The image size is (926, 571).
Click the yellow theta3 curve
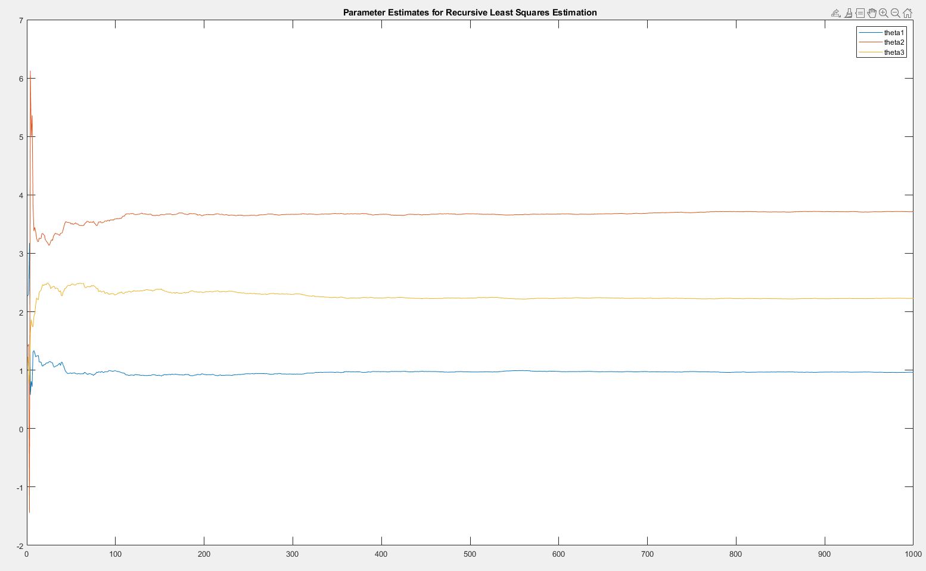[x=417, y=298]
